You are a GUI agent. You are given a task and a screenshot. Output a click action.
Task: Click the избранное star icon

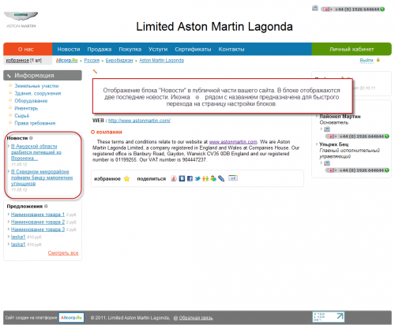(x=126, y=178)
